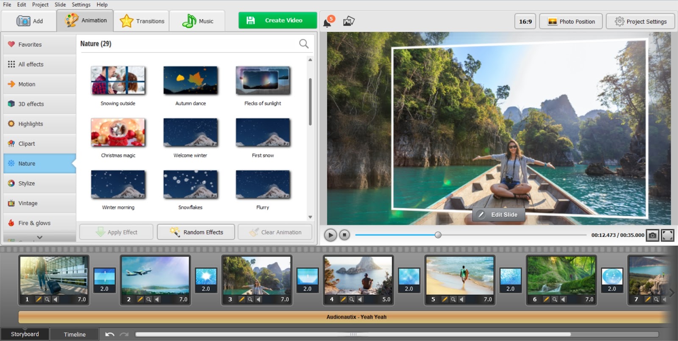Choose the Vintage category
The height and width of the screenshot is (341, 678).
39,203
